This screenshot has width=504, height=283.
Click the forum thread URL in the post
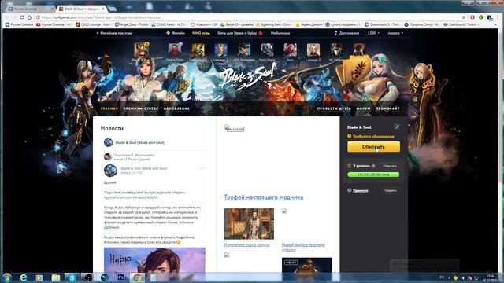(x=132, y=197)
